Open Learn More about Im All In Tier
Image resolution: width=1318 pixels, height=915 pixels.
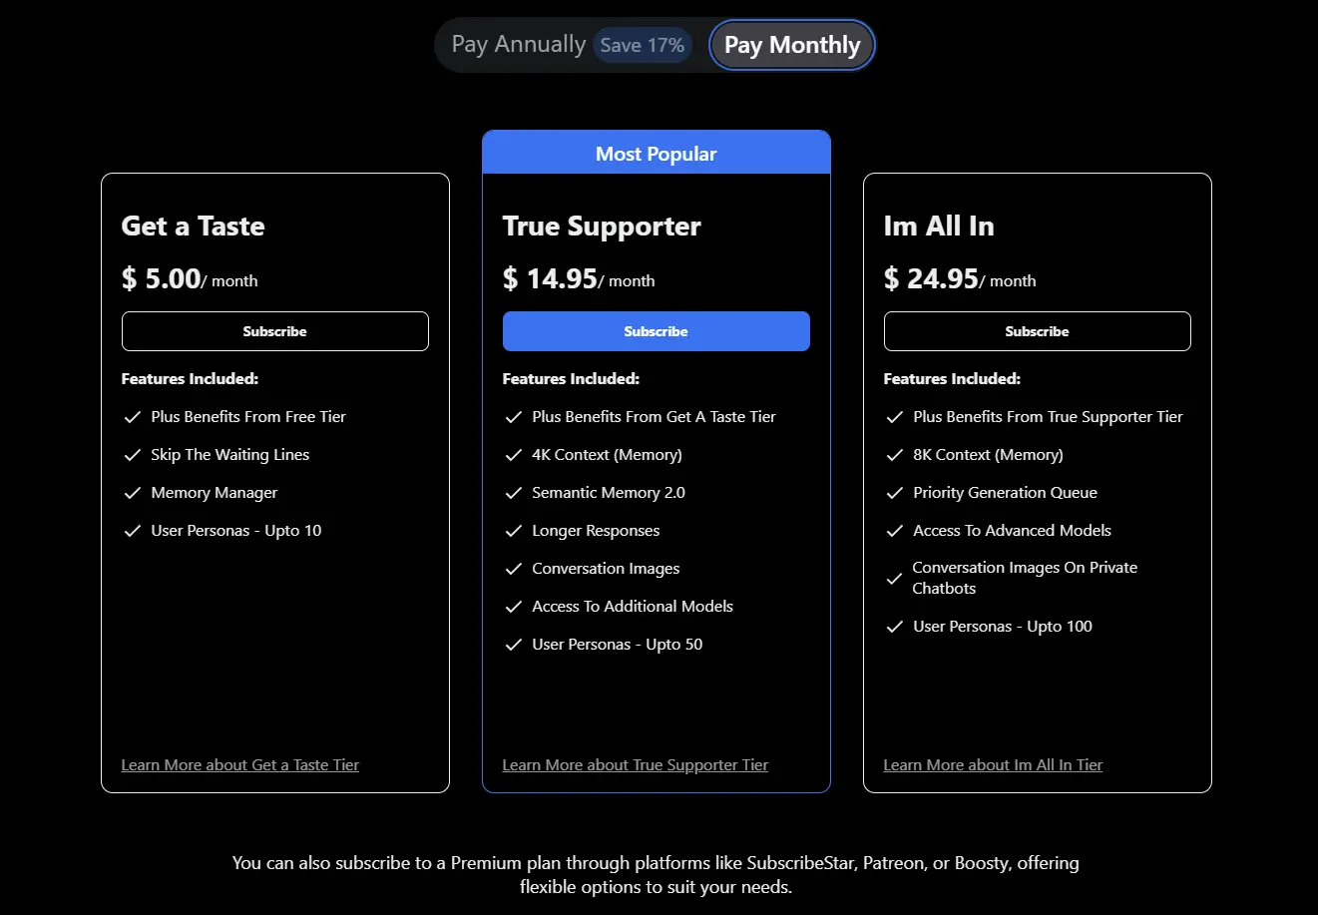(993, 764)
